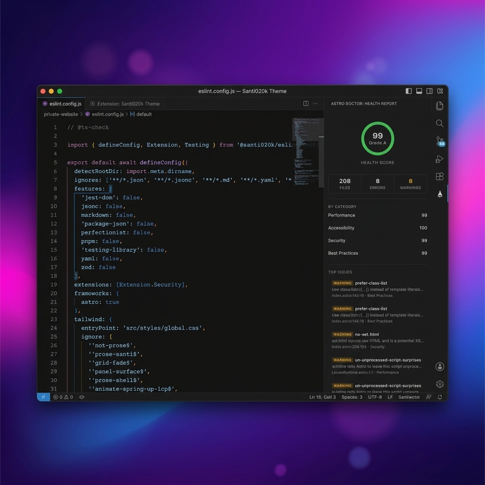Click eslint.config.js breadcrumb item
This screenshot has width=485, height=485.
(105, 114)
